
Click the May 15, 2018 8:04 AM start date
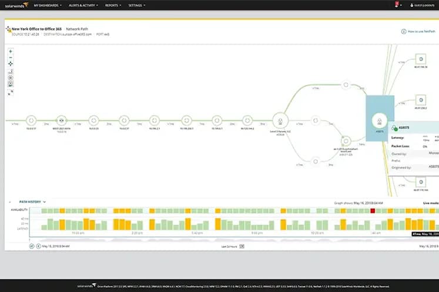(x=56, y=246)
